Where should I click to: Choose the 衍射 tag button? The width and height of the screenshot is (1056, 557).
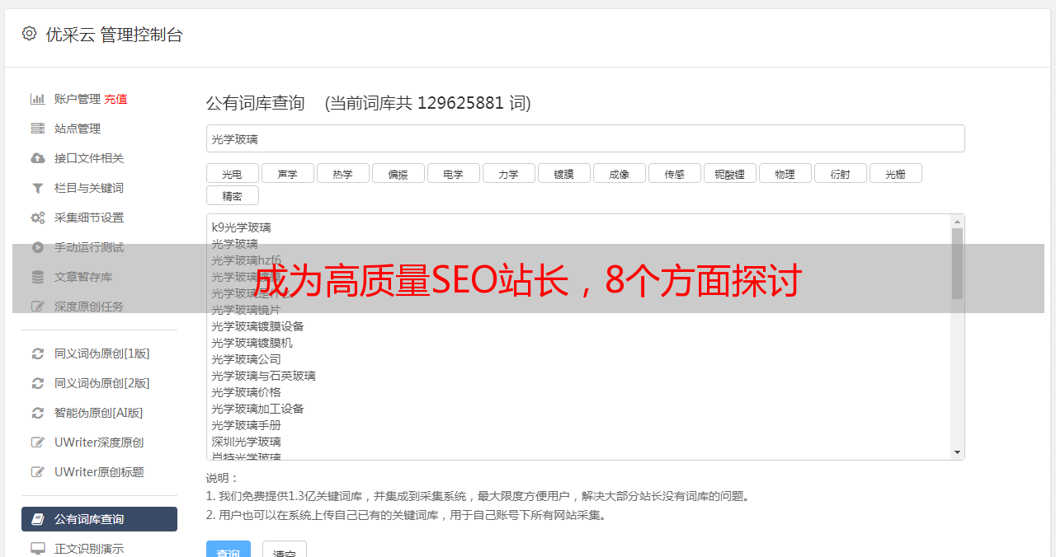click(x=840, y=173)
